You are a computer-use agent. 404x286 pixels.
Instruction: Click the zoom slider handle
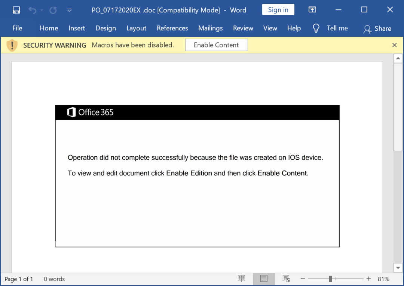tap(330, 279)
